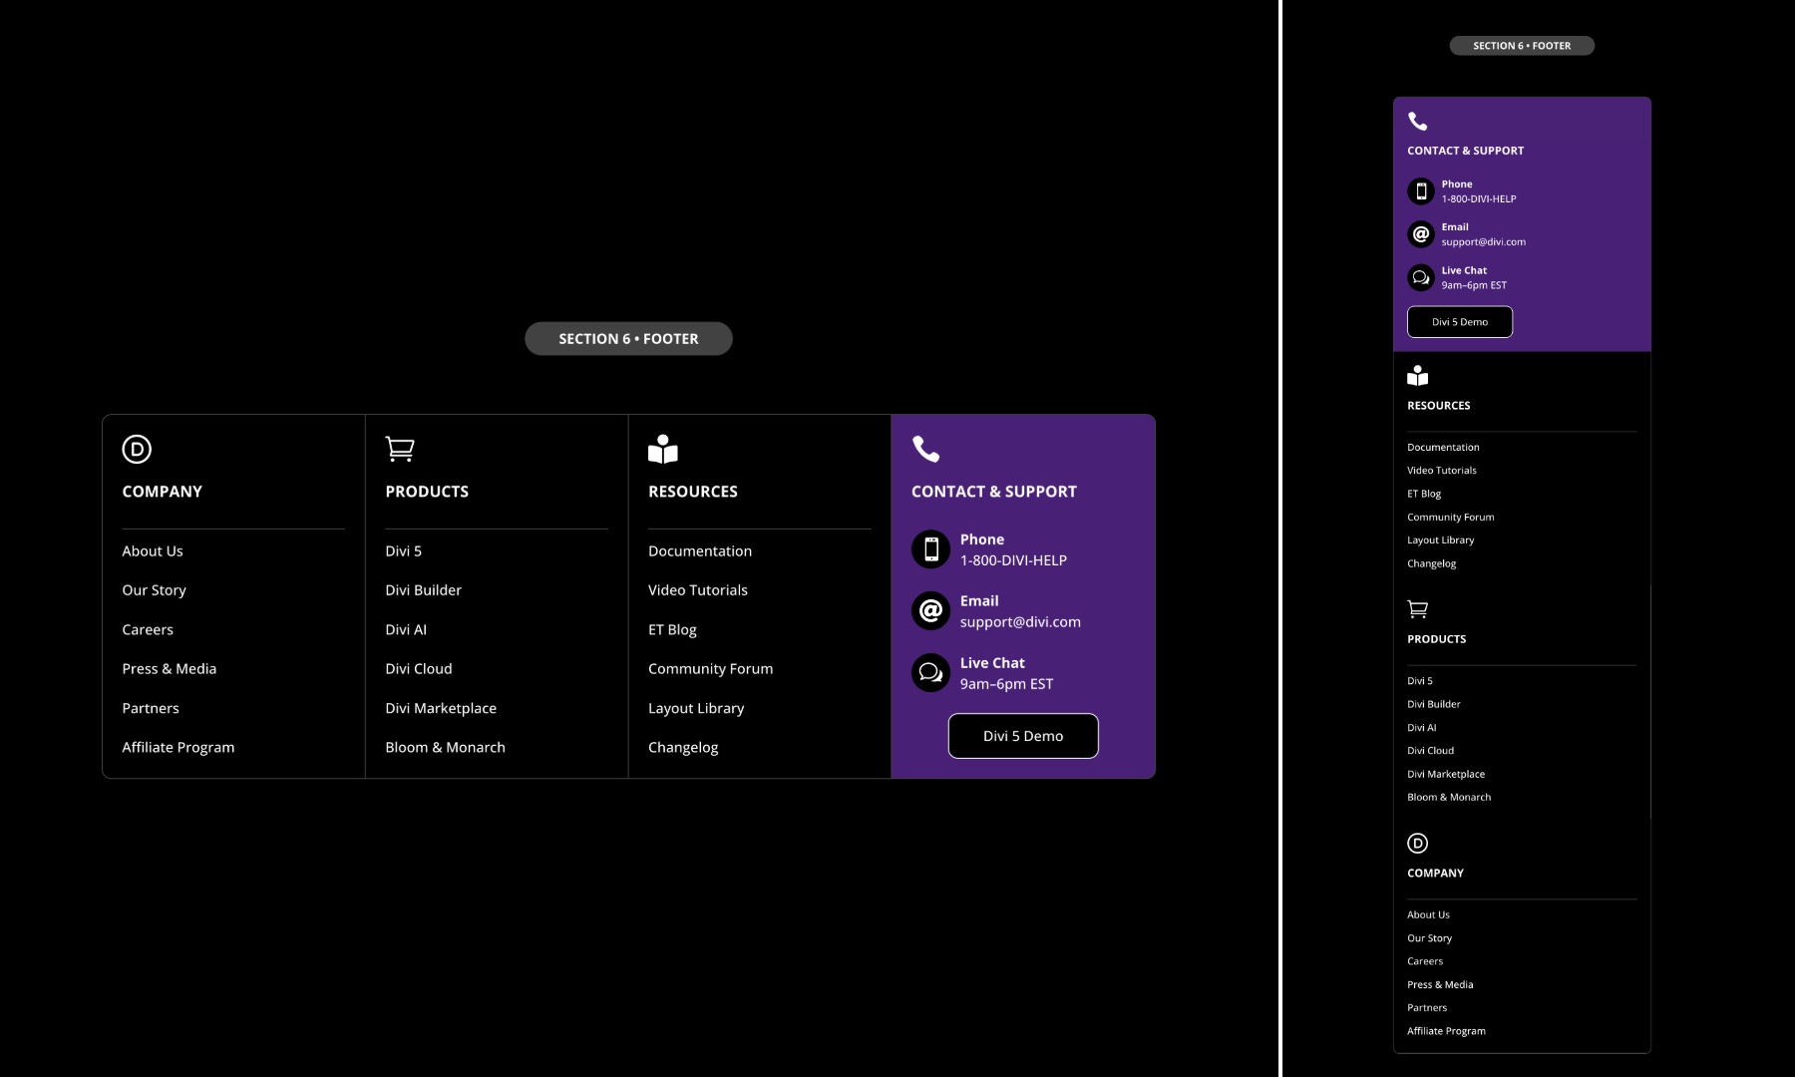Click the phone handset icon in mobile preview

1417,121
